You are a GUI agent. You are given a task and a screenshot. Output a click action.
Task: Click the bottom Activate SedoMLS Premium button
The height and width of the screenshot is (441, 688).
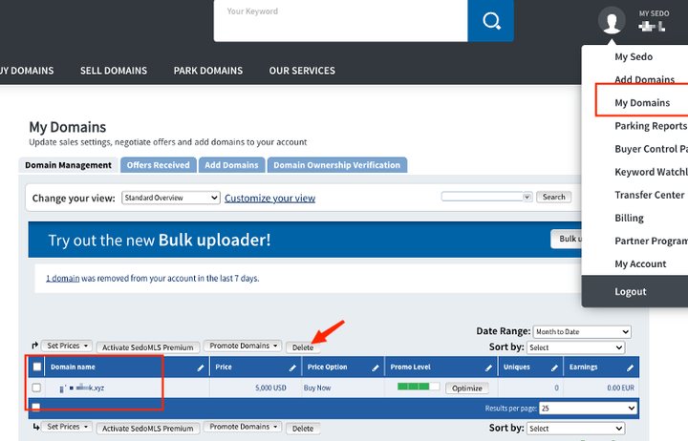point(148,429)
